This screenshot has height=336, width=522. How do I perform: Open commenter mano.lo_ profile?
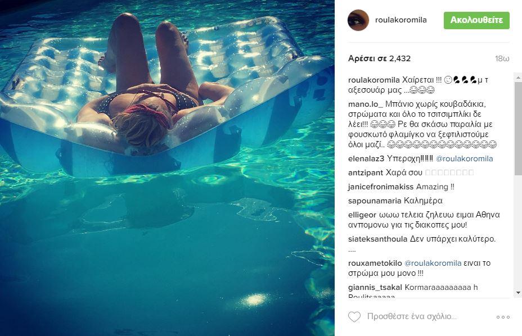(366, 104)
